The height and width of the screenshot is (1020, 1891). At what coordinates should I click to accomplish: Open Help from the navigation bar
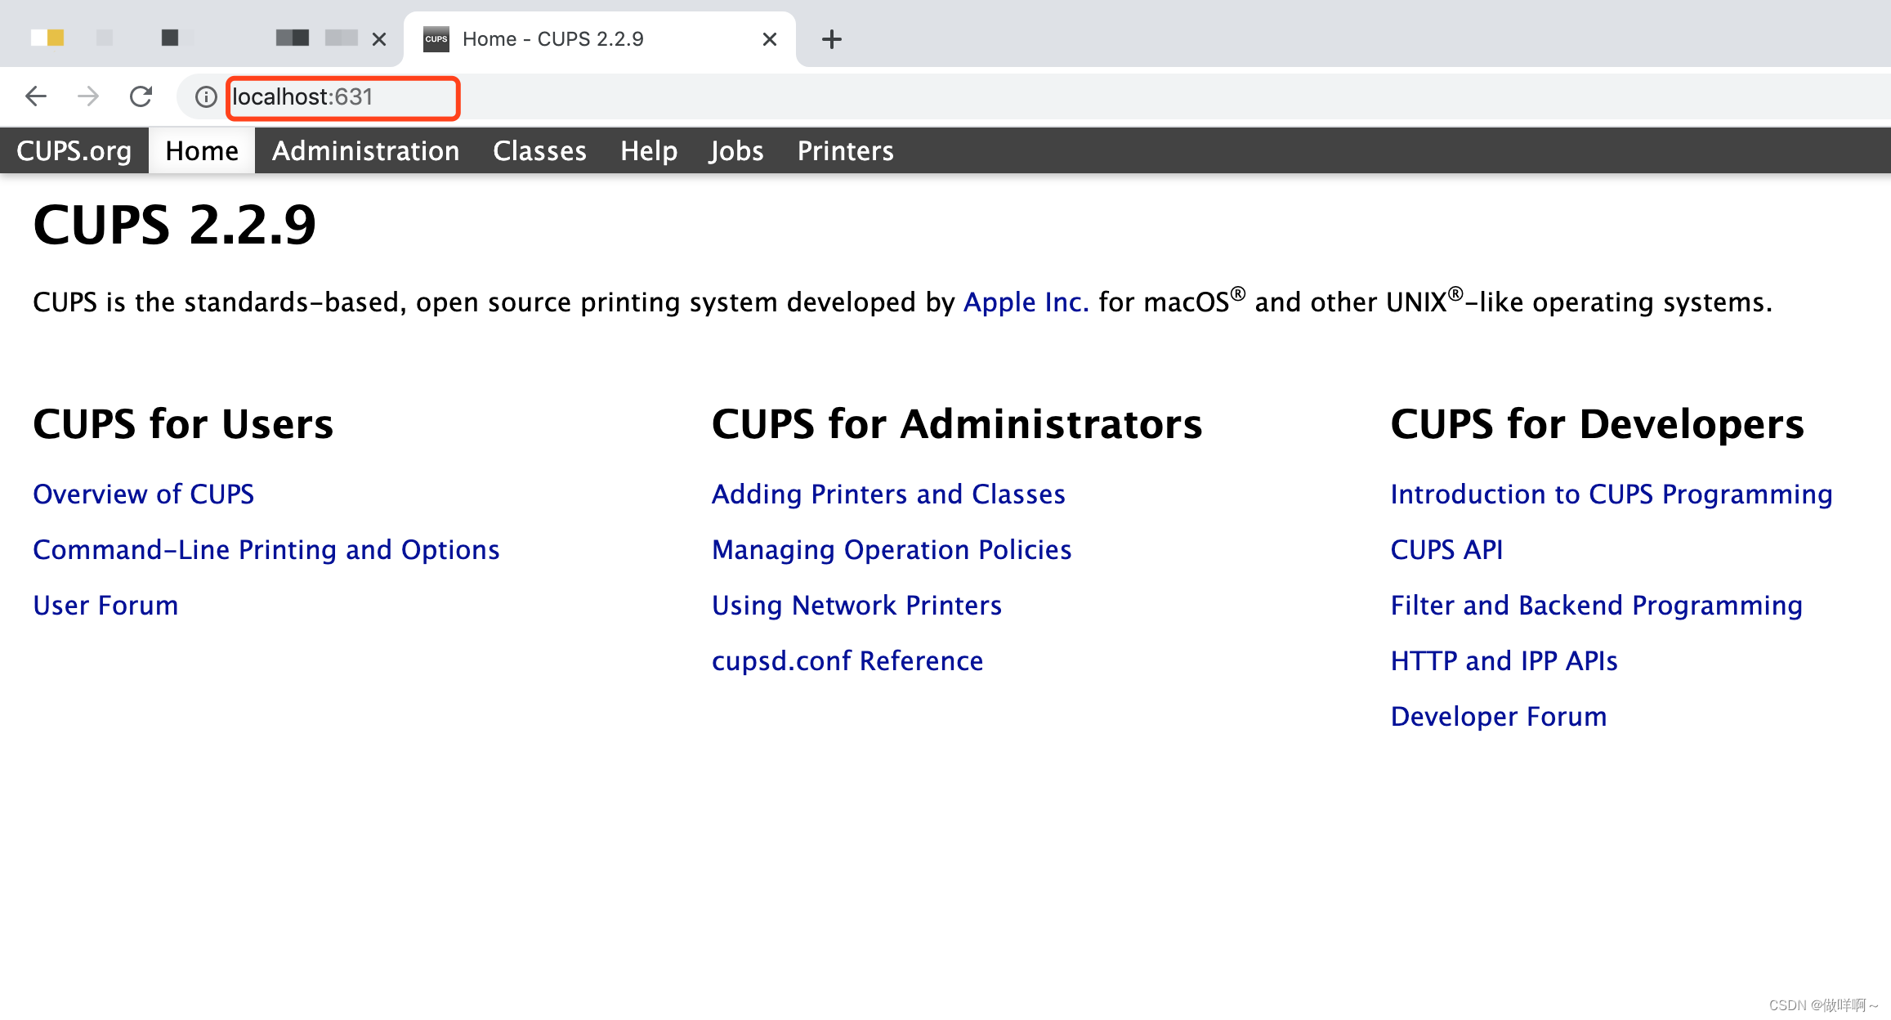(x=648, y=151)
